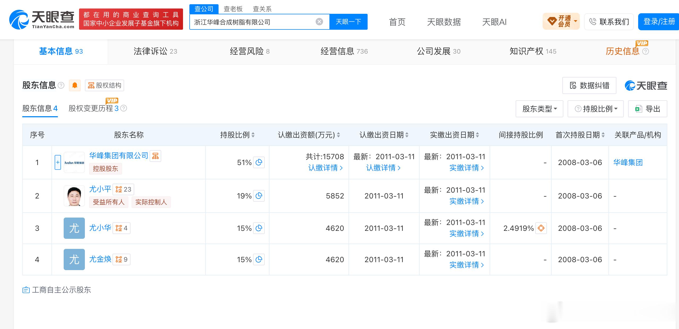The height and width of the screenshot is (329, 679).
Task: Expand the 华峰集团有限公司 row with plus button
Action: [58, 162]
